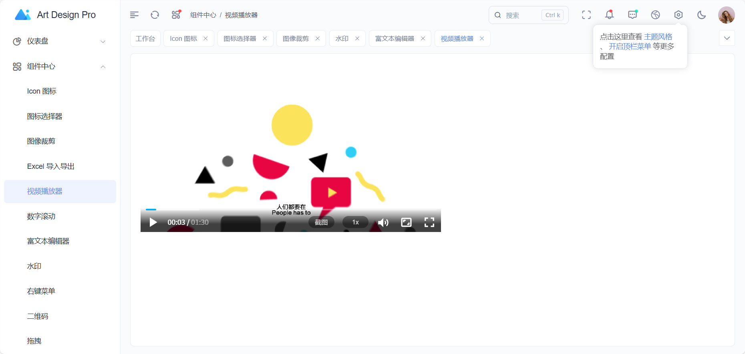Enter video fullscreen mode
Screen dimensions: 745x354
click(x=429, y=222)
